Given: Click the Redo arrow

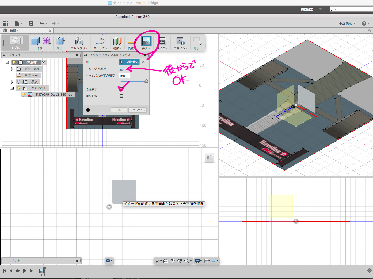Looking at the screenshot, I should (54, 23).
